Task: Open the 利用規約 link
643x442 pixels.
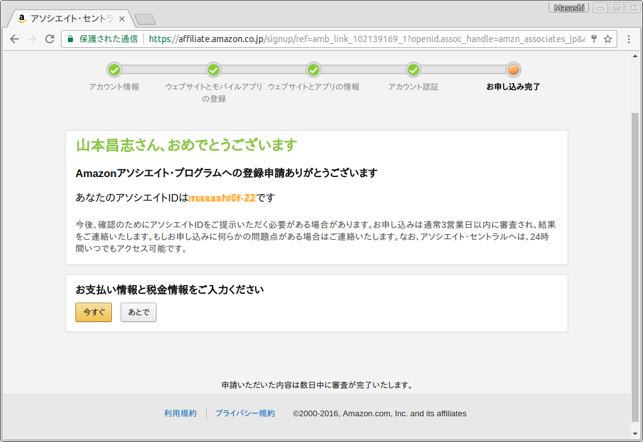Action: [180, 413]
